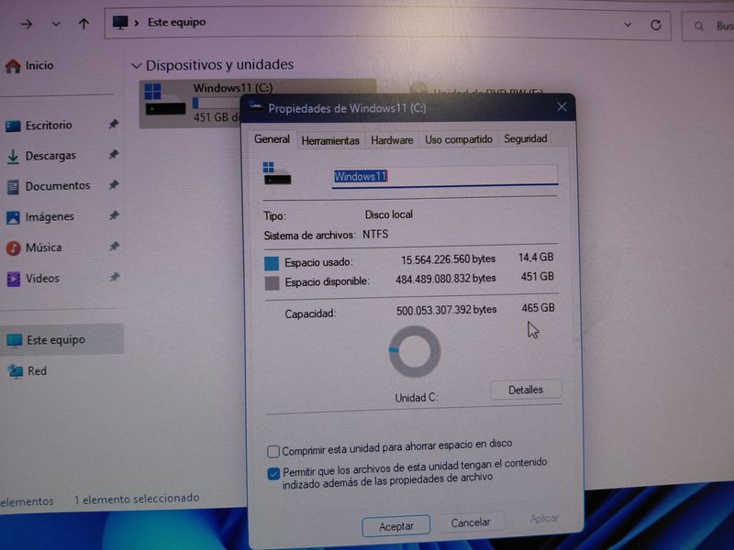Click the NTFS file system text

point(375,235)
